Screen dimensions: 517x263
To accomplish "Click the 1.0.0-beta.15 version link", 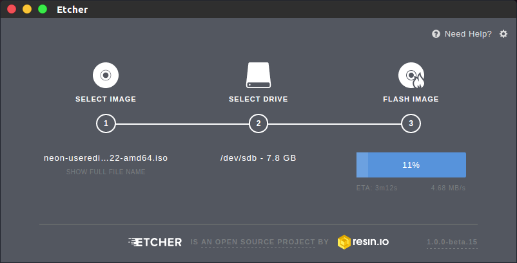I will click(x=451, y=242).
